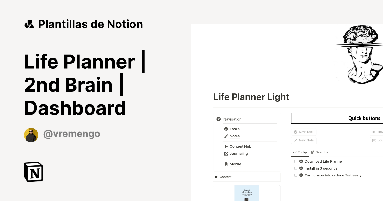The height and width of the screenshot is (201, 383).
Task: Open the @vremengo profile link
Action: (71, 134)
